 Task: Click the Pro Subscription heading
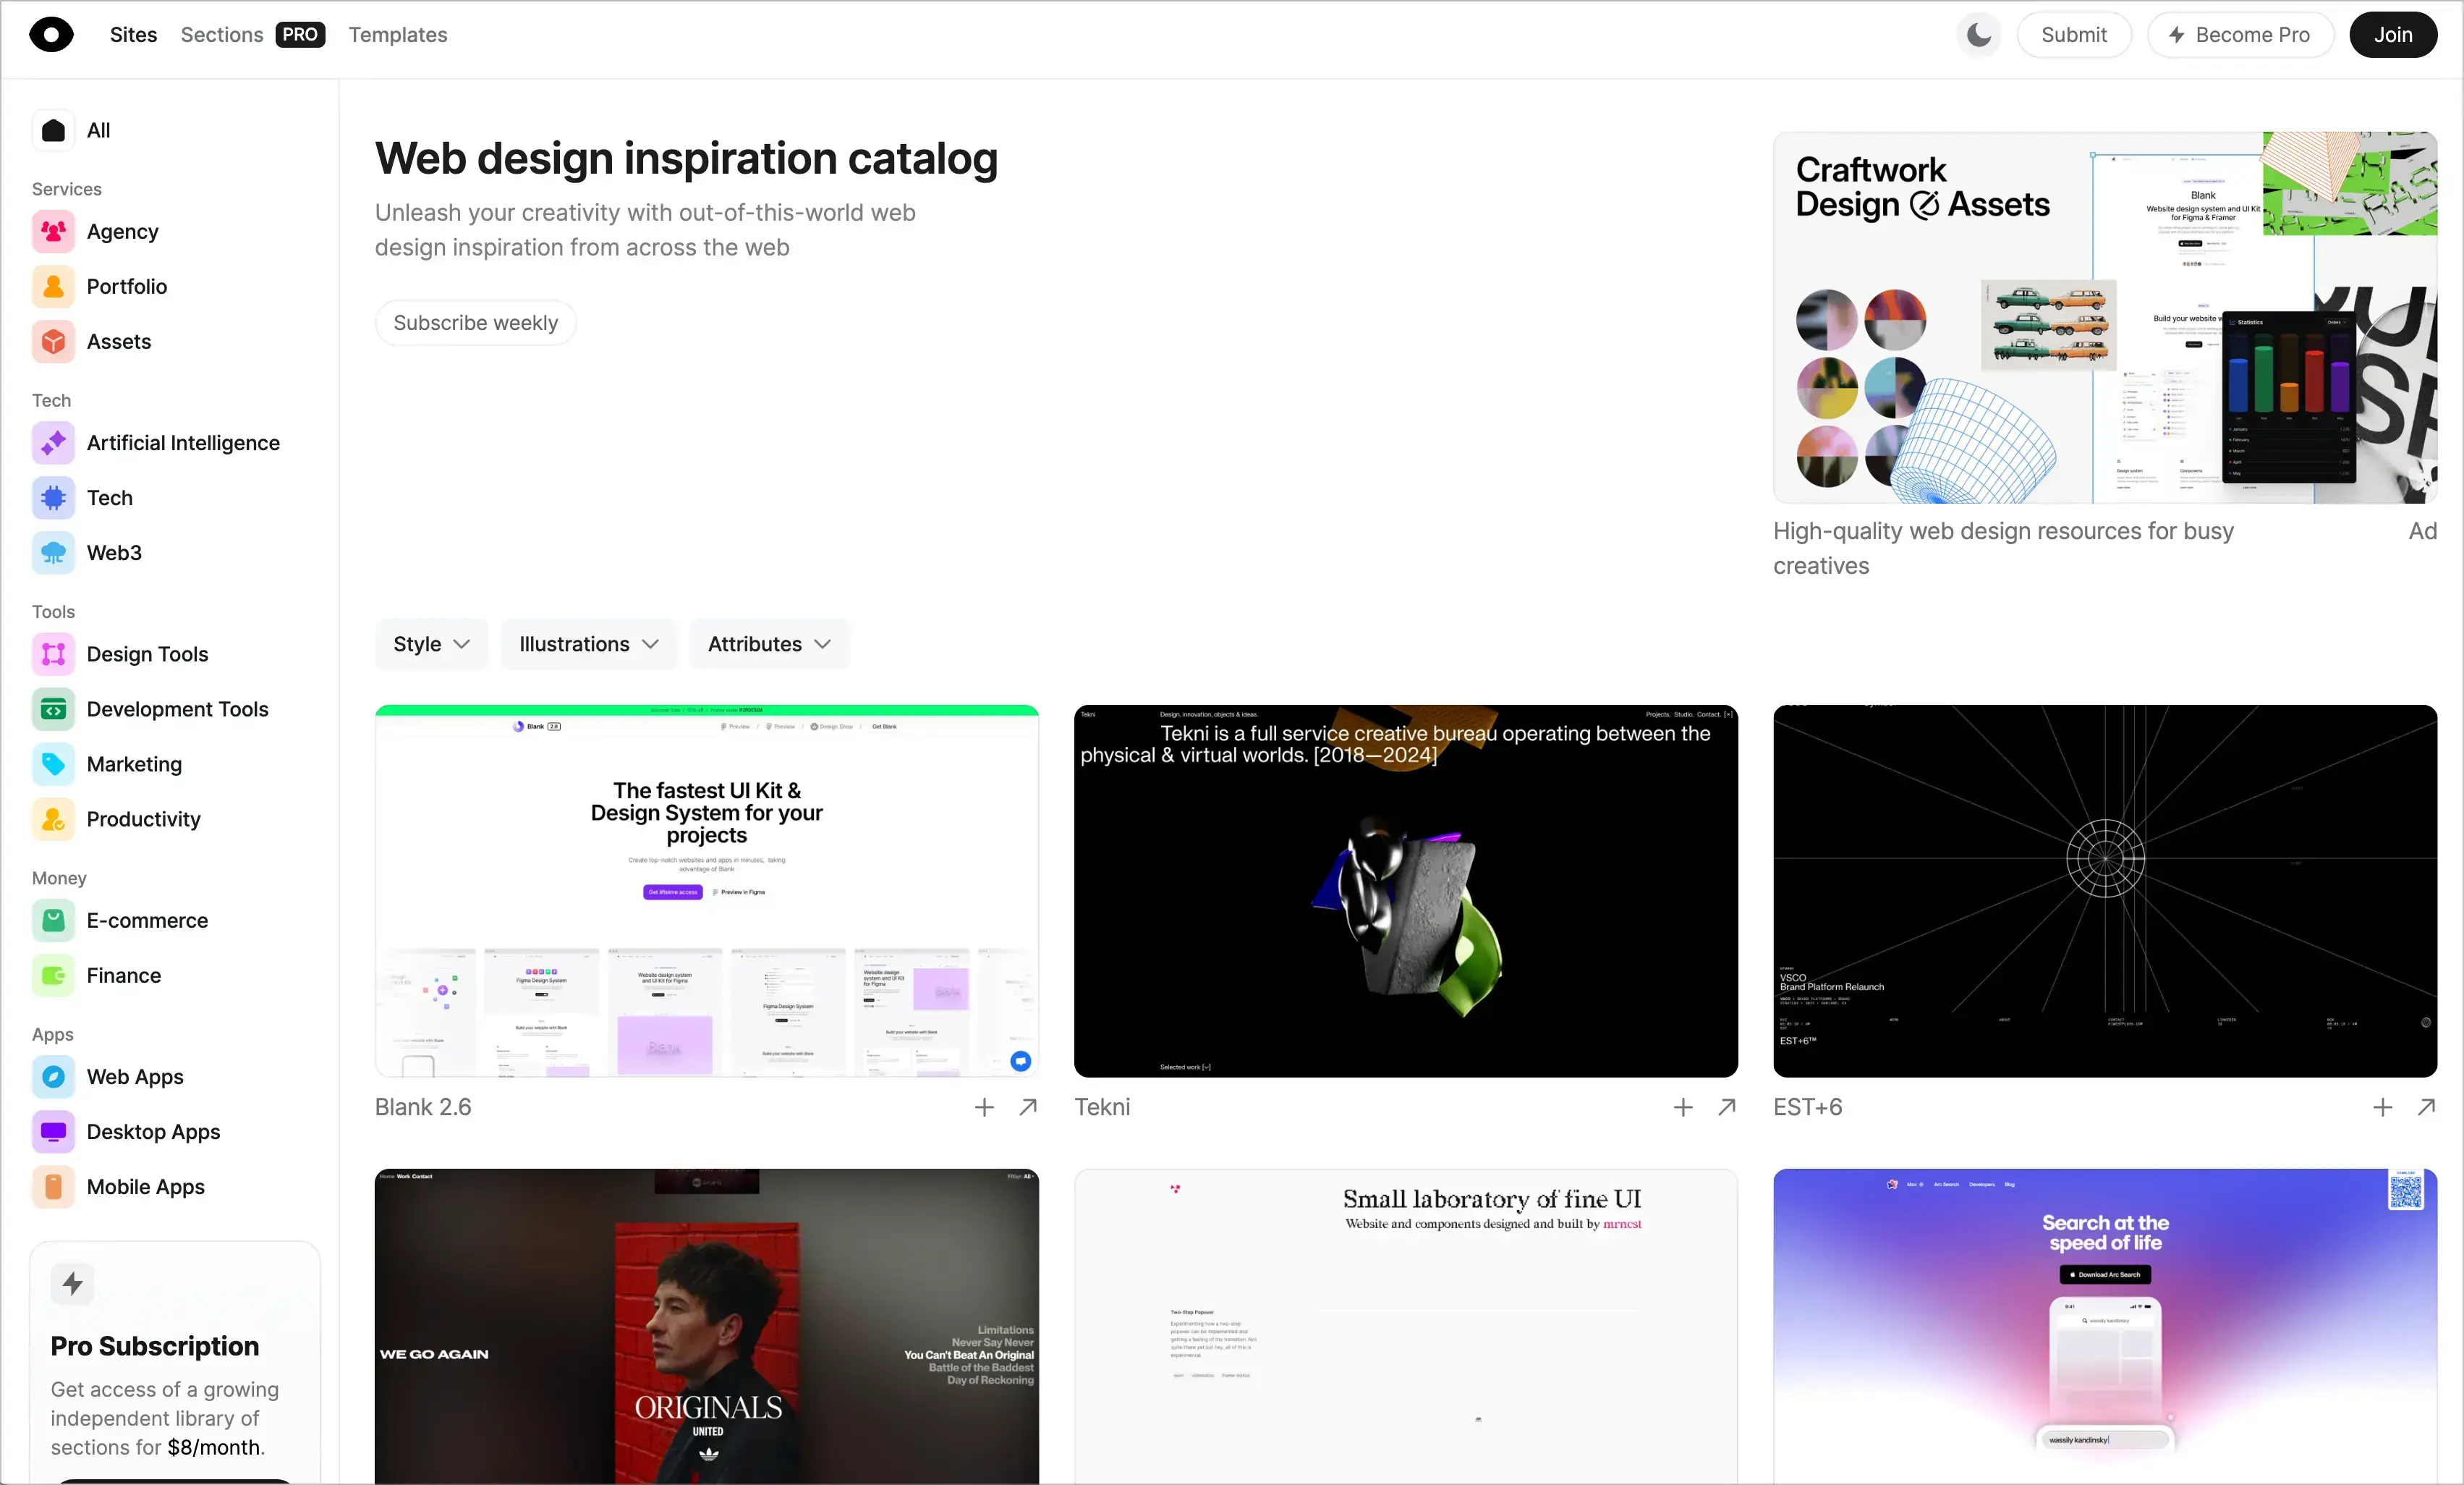155,1346
